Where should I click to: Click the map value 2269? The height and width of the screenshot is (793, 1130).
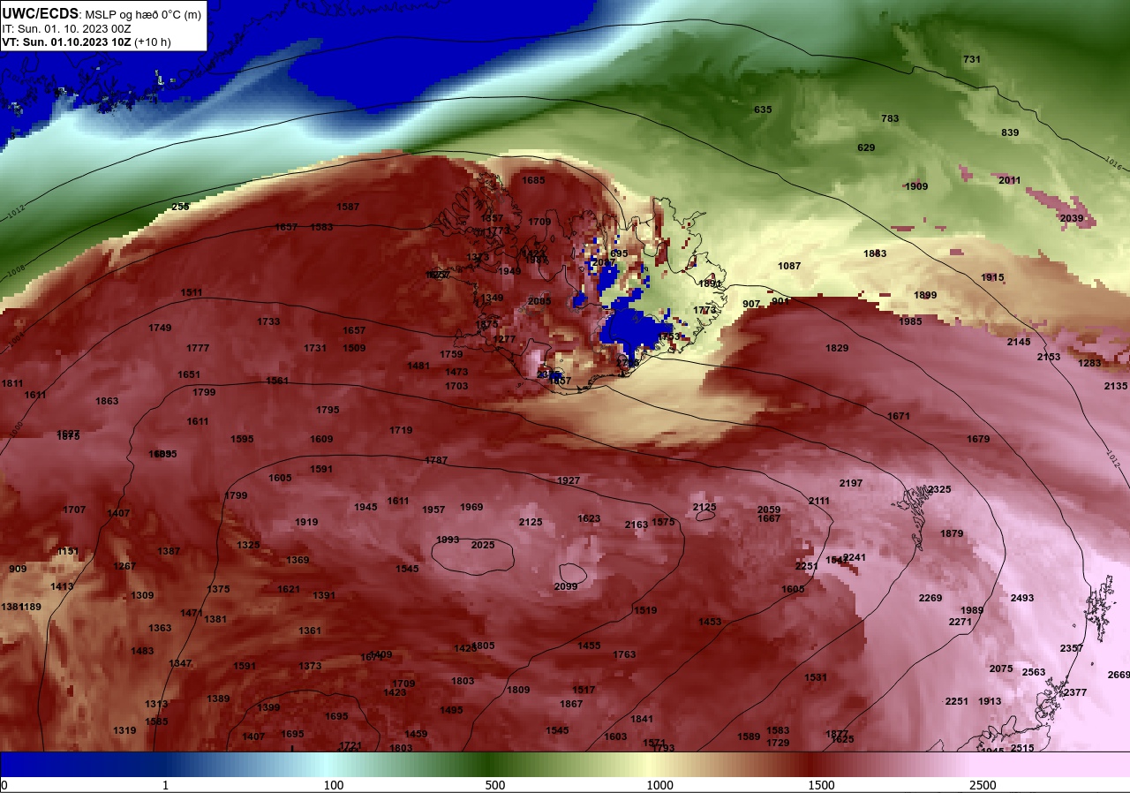[x=930, y=598]
